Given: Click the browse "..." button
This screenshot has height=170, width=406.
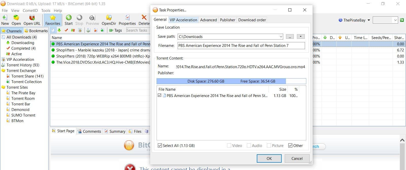Looking at the screenshot, I should [290, 36].
